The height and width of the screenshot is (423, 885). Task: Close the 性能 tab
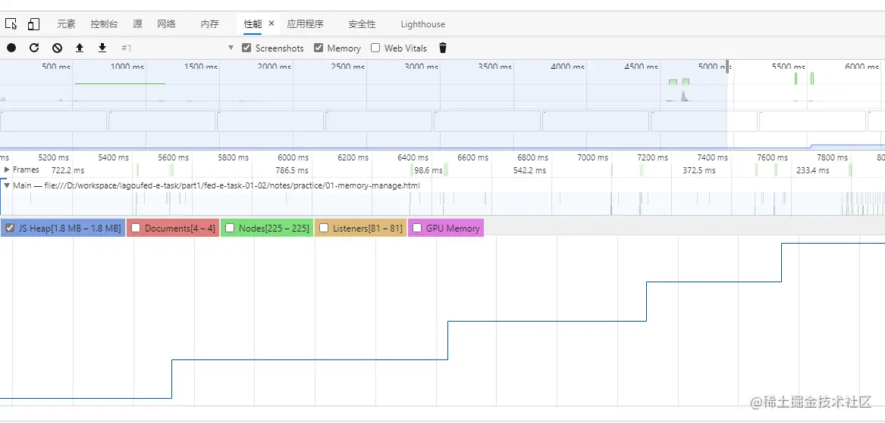(x=271, y=23)
